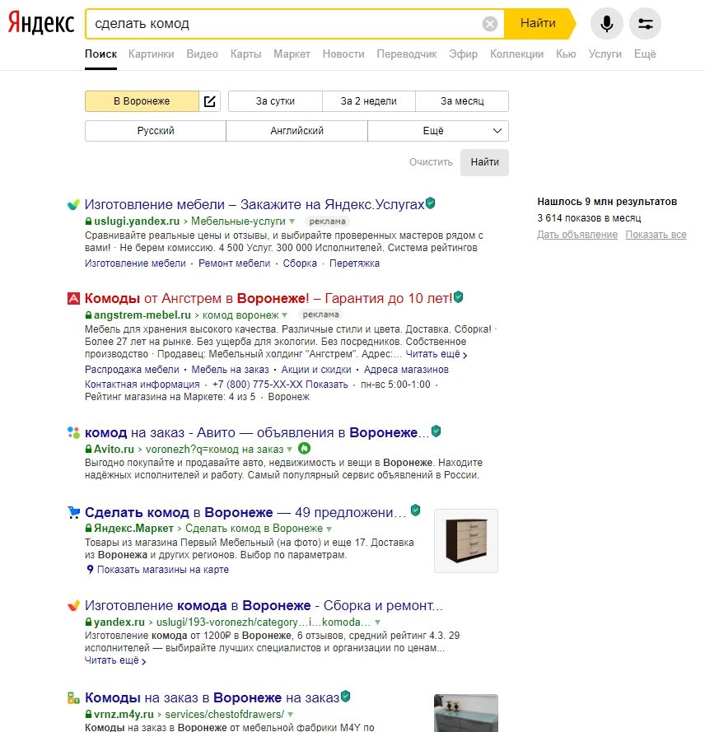This screenshot has width=705, height=732.
Task: Click the lock icon before vrnz.m4y.ru
Action: 88,714
